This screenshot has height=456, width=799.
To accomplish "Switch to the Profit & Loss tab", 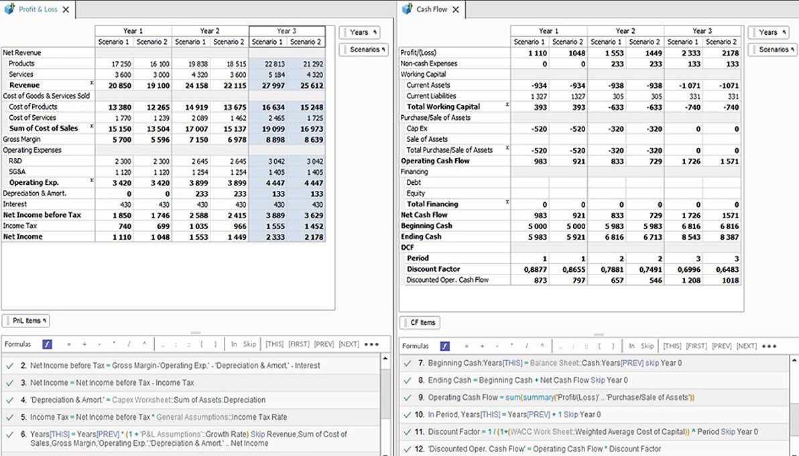I will coord(38,9).
